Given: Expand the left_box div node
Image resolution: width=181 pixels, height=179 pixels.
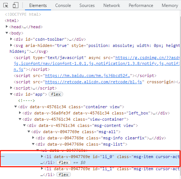Looking at the screenshot, I should pos(20,113).
